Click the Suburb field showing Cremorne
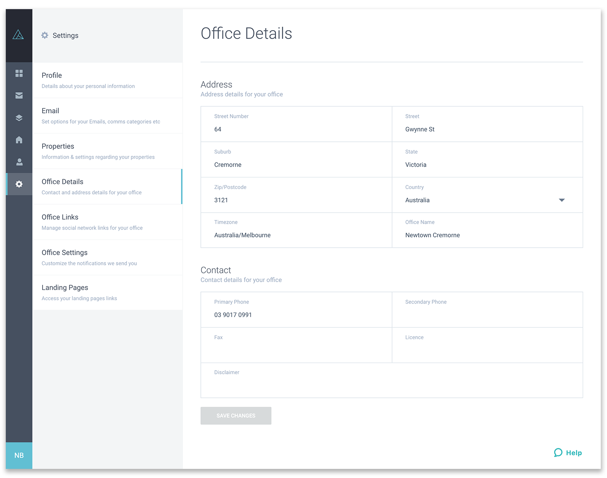Screen dimensions: 607x478 pos(296,160)
